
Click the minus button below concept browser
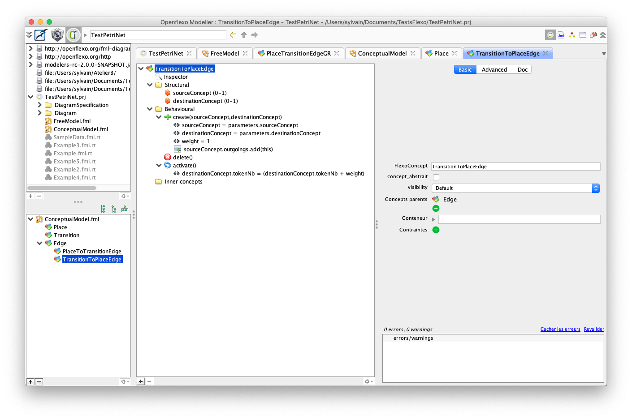[x=39, y=382]
